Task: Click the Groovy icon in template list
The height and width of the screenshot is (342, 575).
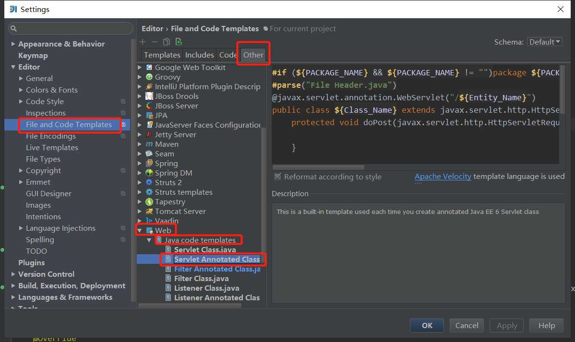Action: (149, 77)
